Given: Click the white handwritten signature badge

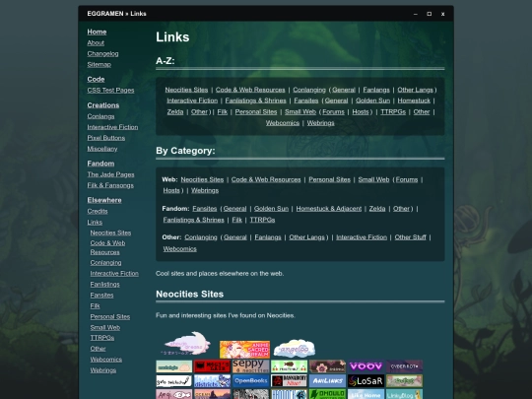Looking at the screenshot, I should (x=174, y=380).
